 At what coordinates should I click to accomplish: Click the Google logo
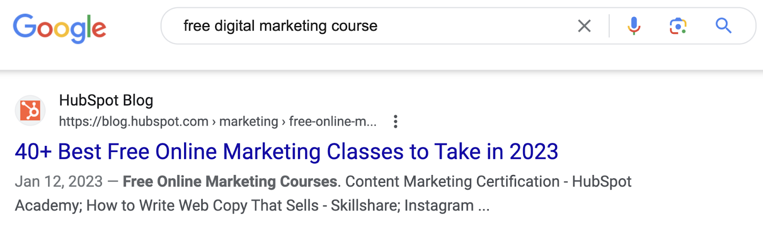[x=60, y=28]
